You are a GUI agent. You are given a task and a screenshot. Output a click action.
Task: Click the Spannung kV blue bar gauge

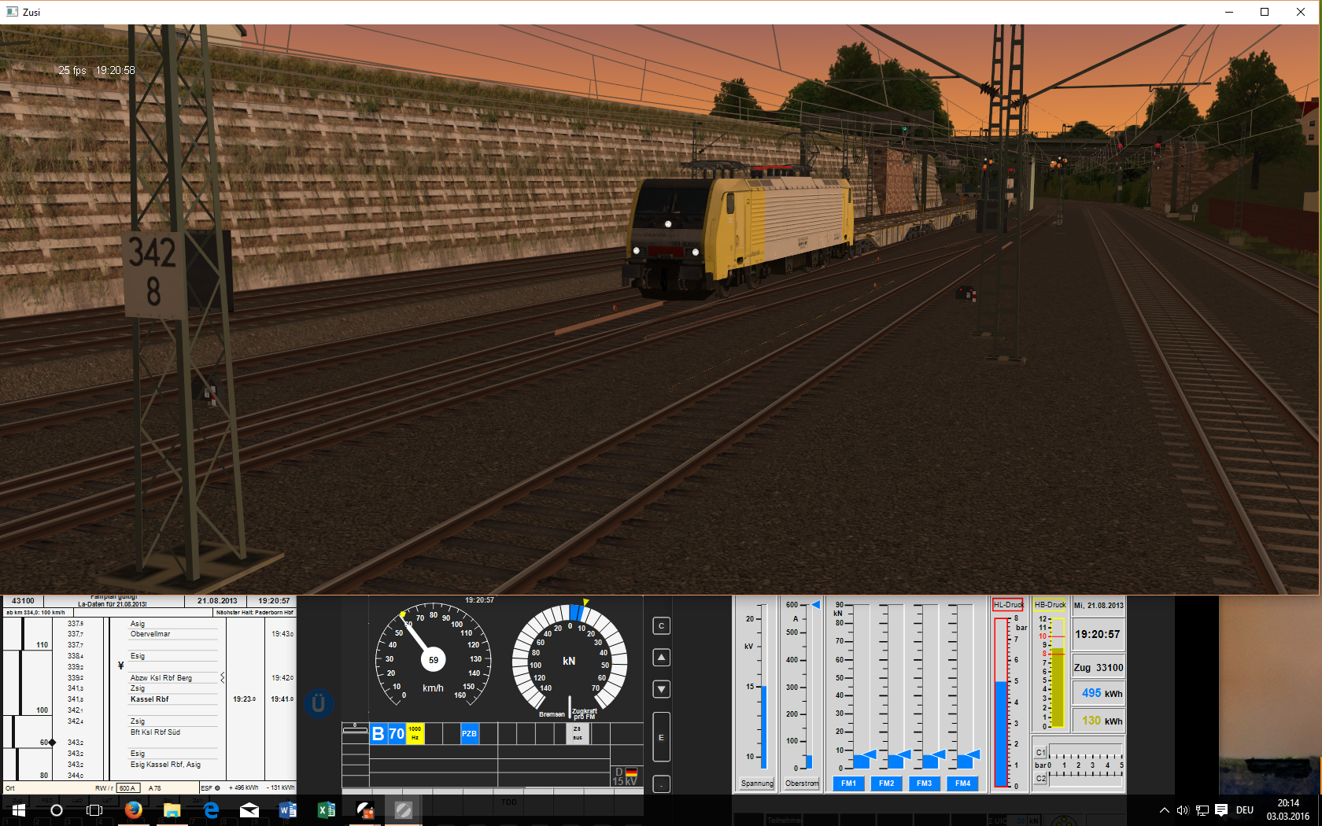point(763,727)
